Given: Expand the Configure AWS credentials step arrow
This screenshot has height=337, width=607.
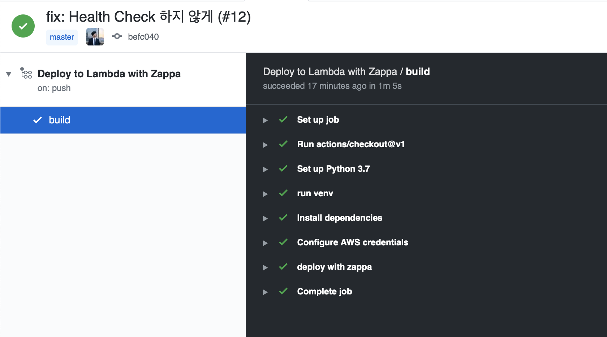Looking at the screenshot, I should pyautogui.click(x=265, y=243).
